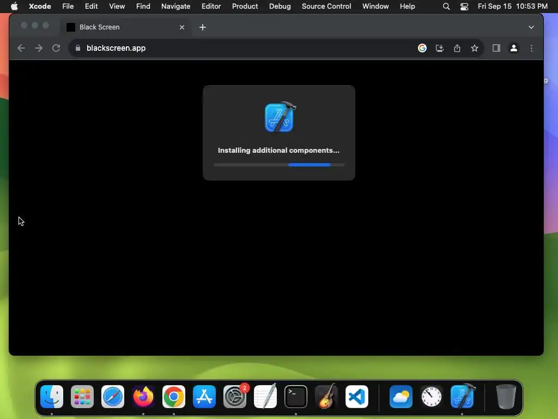Open the Navigate menu
This screenshot has width=558, height=419.
click(175, 6)
